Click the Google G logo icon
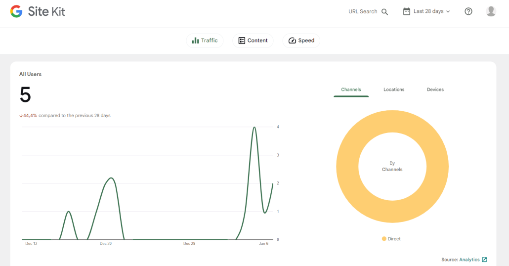Viewport: 509px width, 266px height. click(16, 11)
